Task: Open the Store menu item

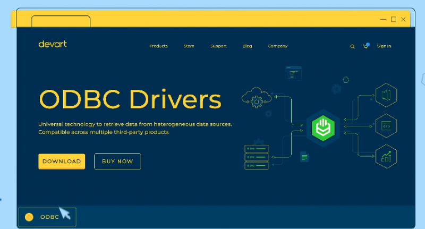Action: pos(189,46)
